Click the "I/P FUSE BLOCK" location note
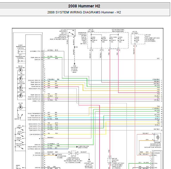171x169 pixels. point(152,38)
